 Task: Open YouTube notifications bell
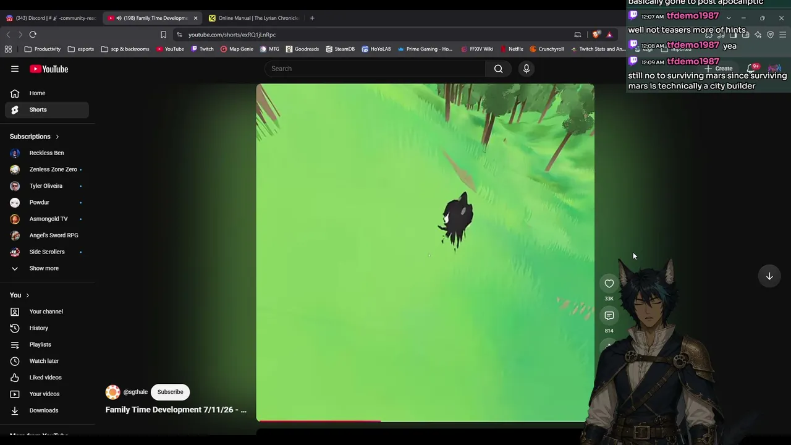(x=750, y=69)
